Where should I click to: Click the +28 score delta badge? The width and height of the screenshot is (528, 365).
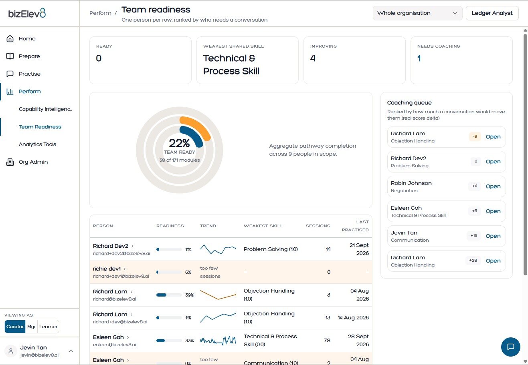tap(473, 261)
